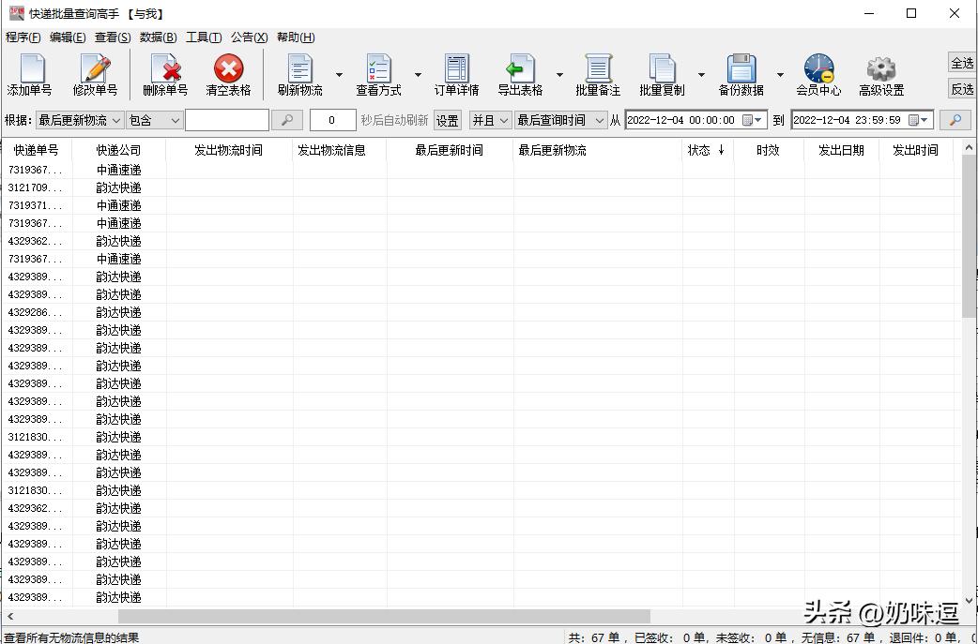Viewport: 978px width, 644px height.
Task: Select tracking number row 4329286...
Action: tap(35, 312)
